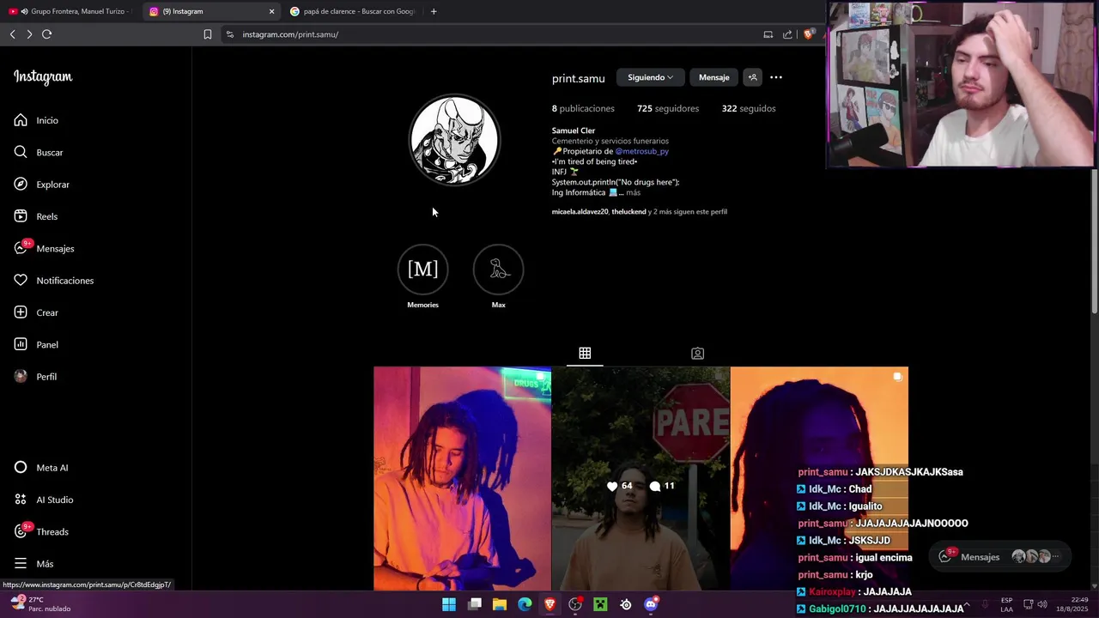This screenshot has width=1099, height=618.
Task: Open Buscar search in sidebar
Action: coord(39,152)
